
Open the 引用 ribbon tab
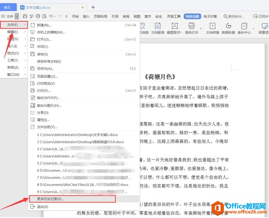(x=115, y=17)
